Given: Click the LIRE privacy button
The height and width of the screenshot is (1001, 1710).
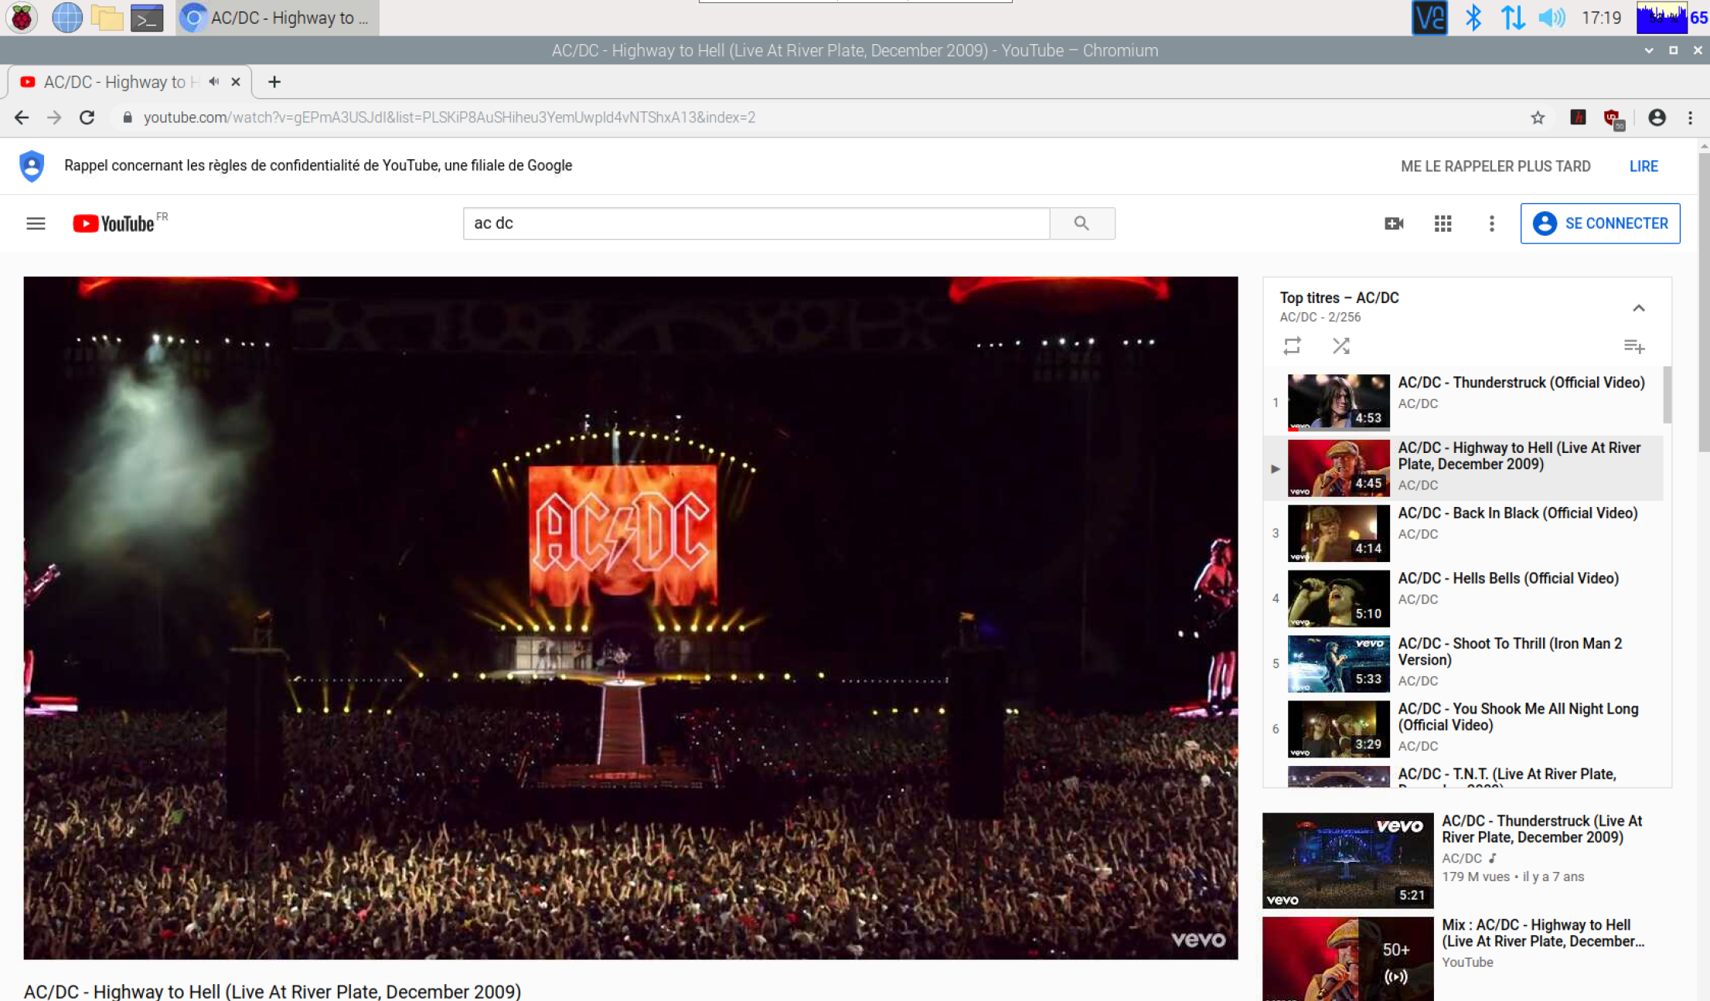Looking at the screenshot, I should point(1644,166).
